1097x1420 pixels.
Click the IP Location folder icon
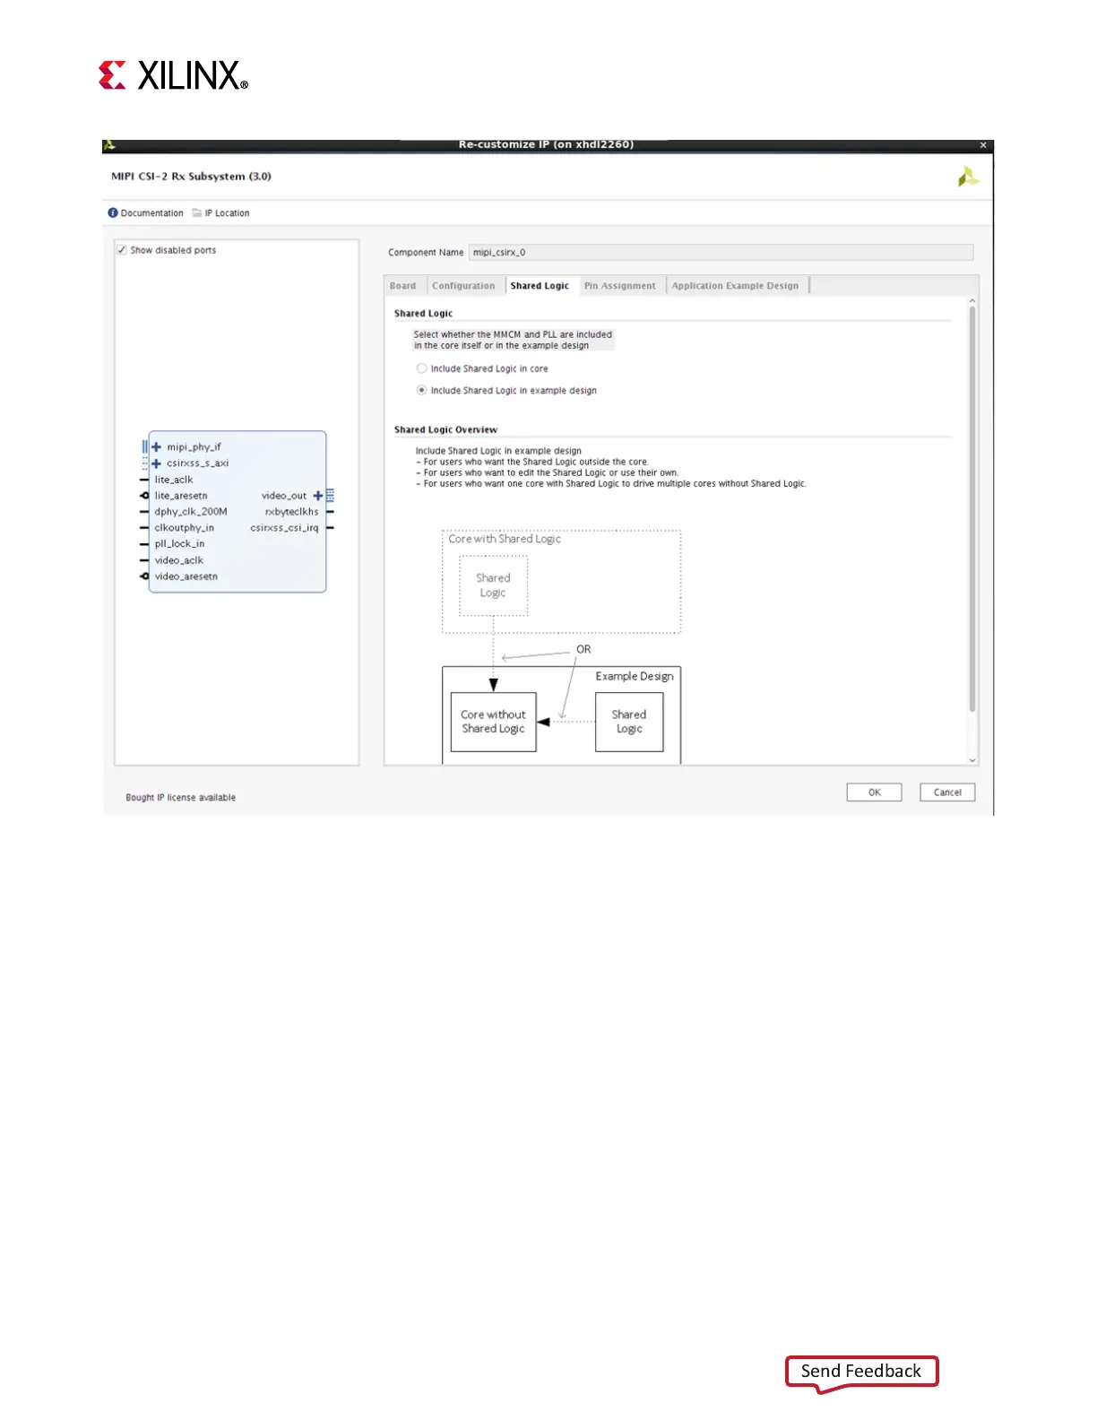[197, 213]
